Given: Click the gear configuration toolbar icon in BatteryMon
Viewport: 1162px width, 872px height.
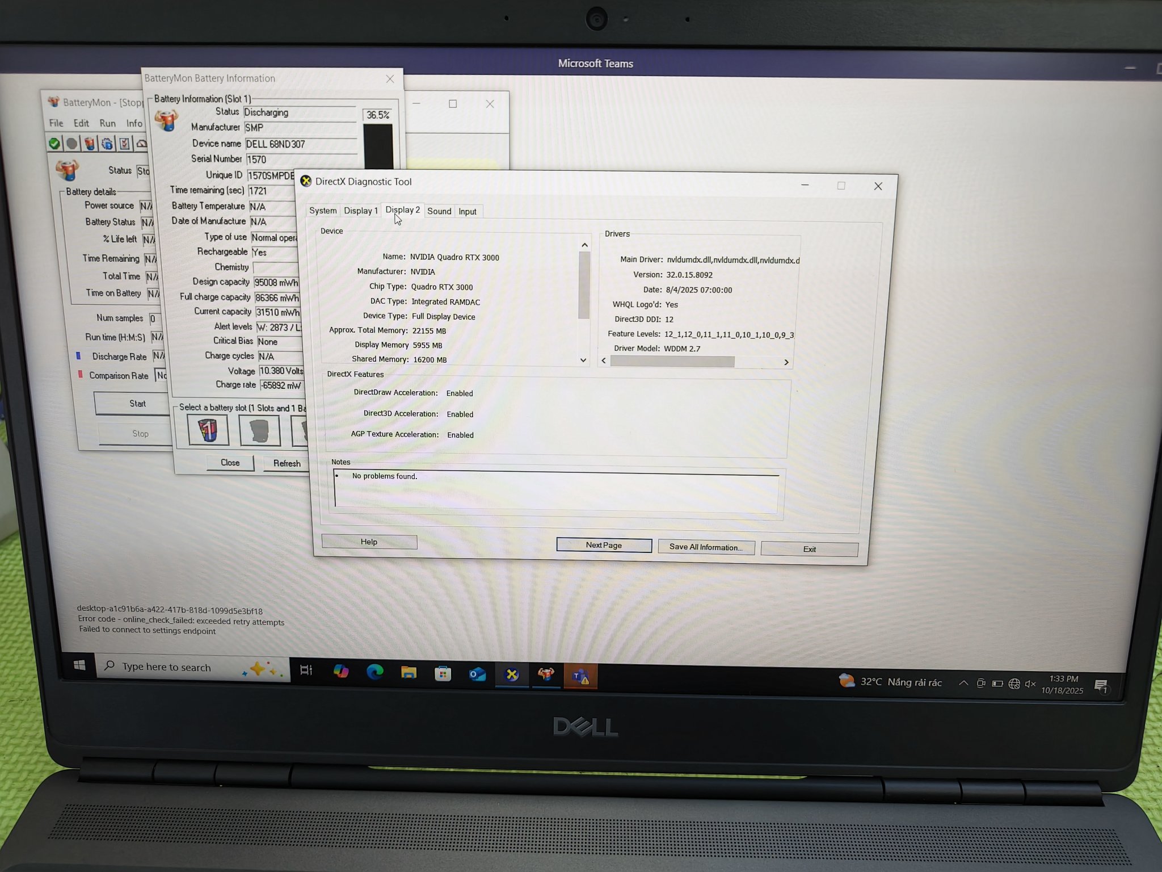Looking at the screenshot, I should pos(107,144).
